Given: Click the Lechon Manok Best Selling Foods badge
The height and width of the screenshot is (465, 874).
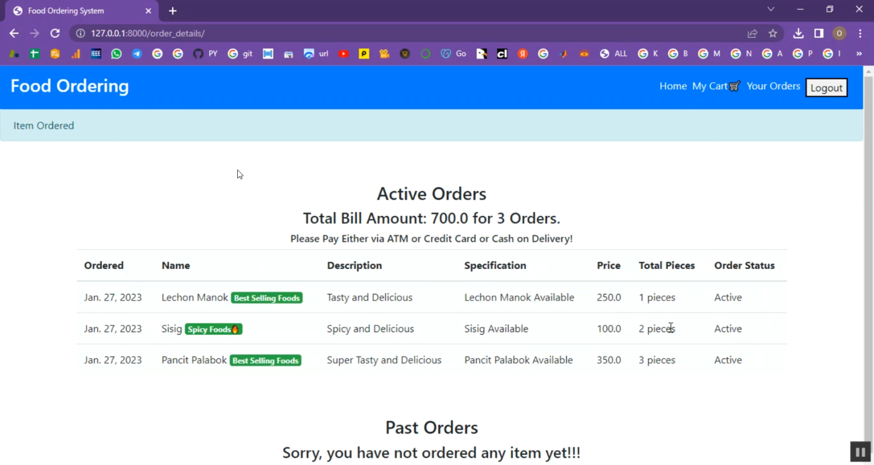Looking at the screenshot, I should pyautogui.click(x=266, y=298).
